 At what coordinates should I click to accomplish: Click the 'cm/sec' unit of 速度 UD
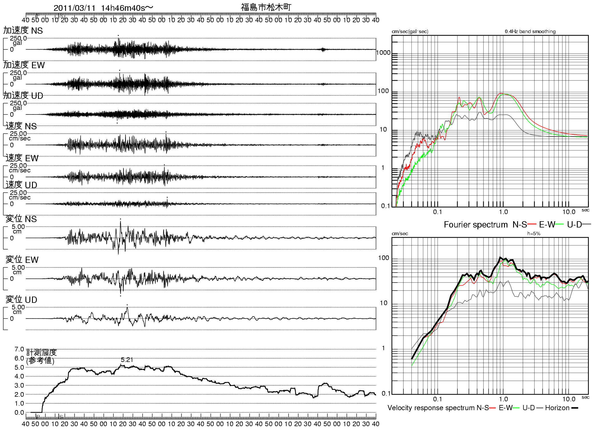(20, 197)
